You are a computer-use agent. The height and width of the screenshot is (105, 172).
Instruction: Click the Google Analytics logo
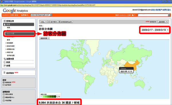(x=15, y=11)
